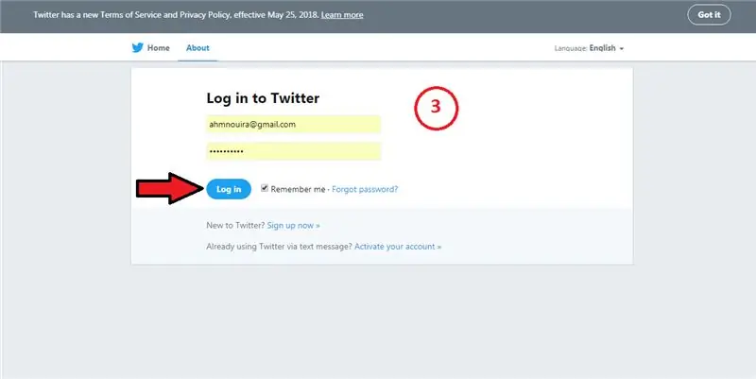Click the Language label in the header
Viewport: 756px width, 379px height.
(571, 49)
